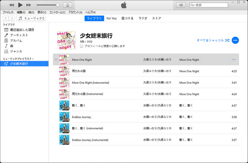Viewport: 248px width, 163px height.
Task: Click artwork of 雨だれの歌 track
Action: (64, 71)
